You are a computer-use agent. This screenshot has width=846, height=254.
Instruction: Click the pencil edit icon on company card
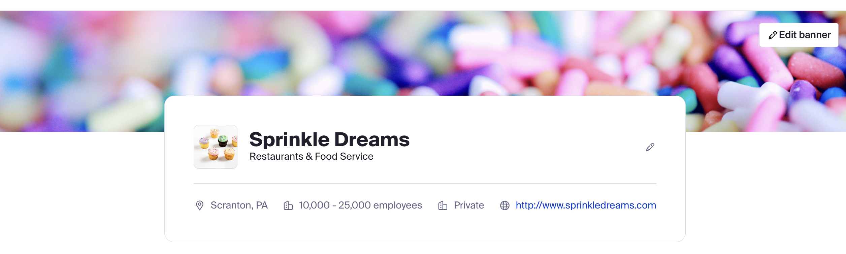pos(650,147)
